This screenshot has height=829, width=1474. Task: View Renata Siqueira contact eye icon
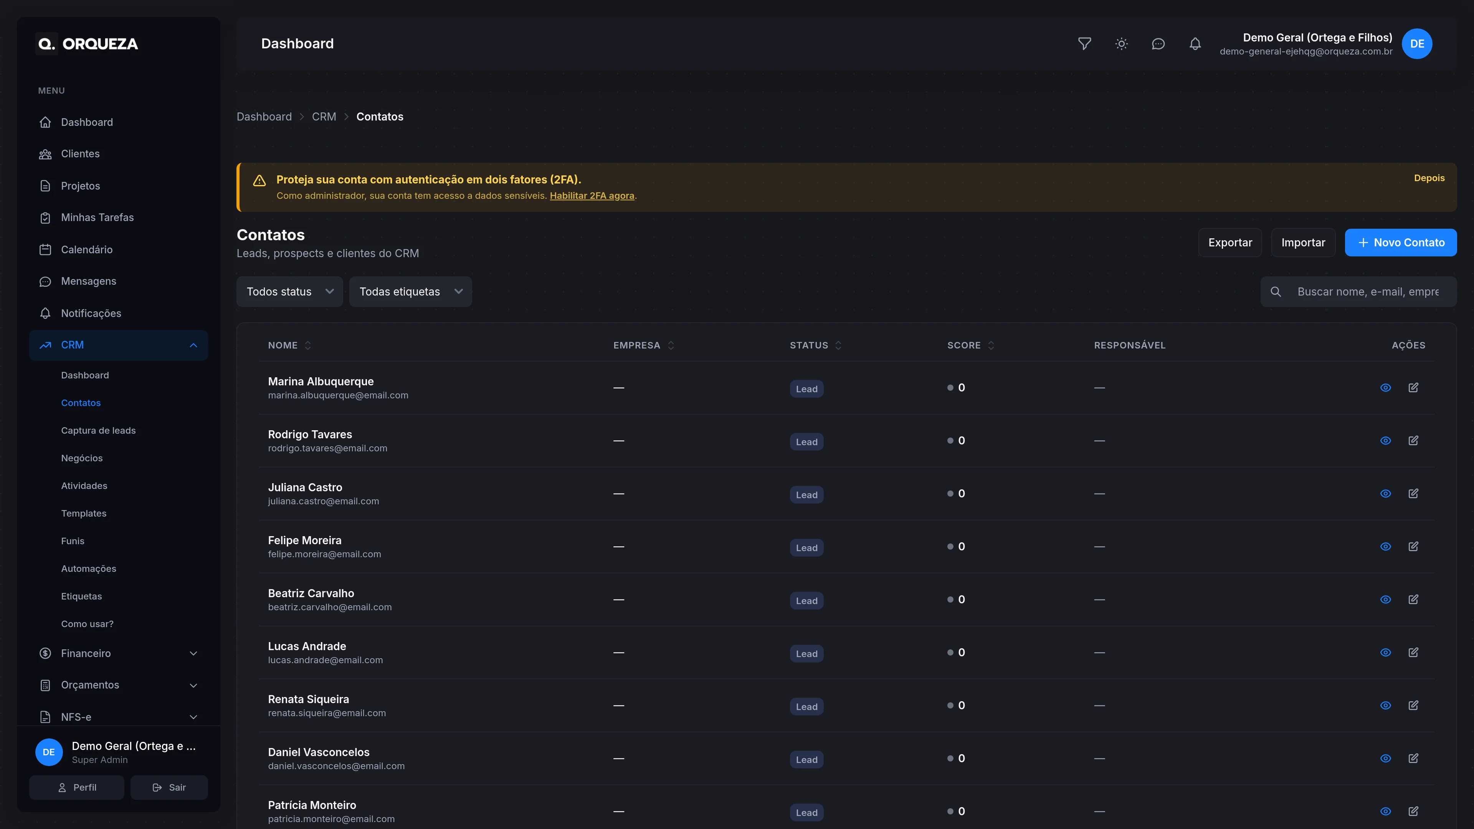point(1385,705)
